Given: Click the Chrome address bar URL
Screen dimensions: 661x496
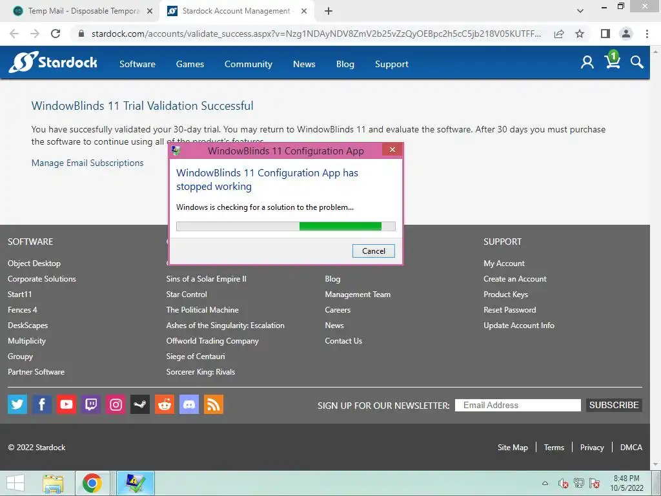Looking at the screenshot, I should 316,34.
